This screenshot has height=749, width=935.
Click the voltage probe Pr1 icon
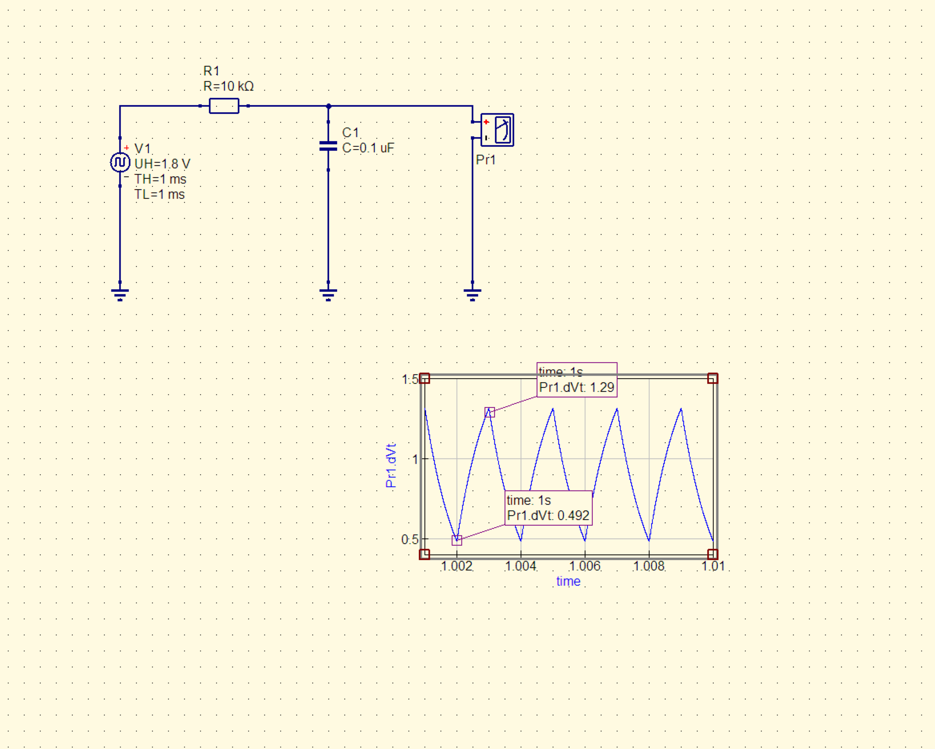click(497, 130)
